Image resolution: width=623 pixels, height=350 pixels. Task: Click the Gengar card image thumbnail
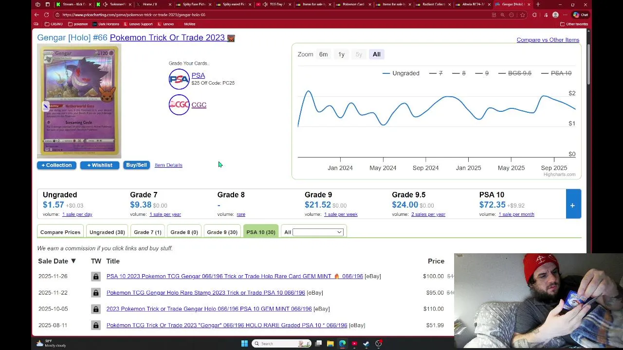pyautogui.click(x=79, y=101)
